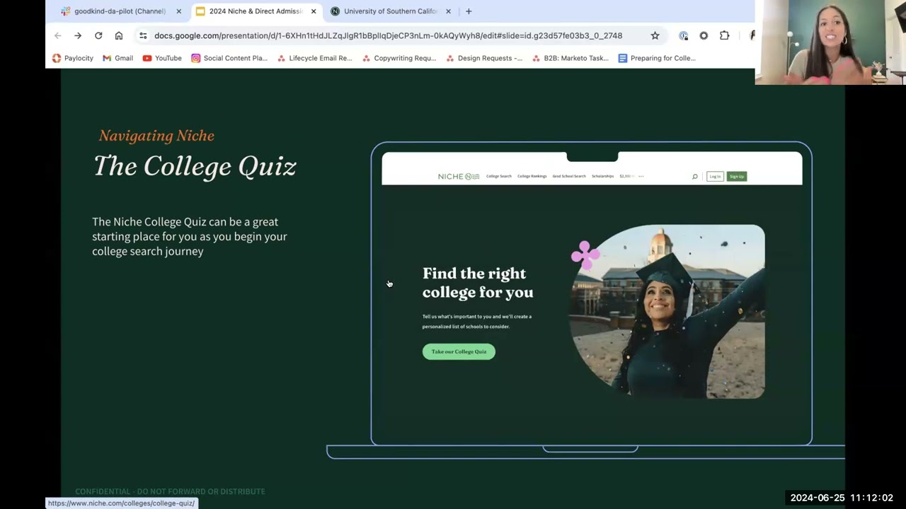The image size is (906, 509).
Task: View site information icon in address bar
Action: point(143,35)
